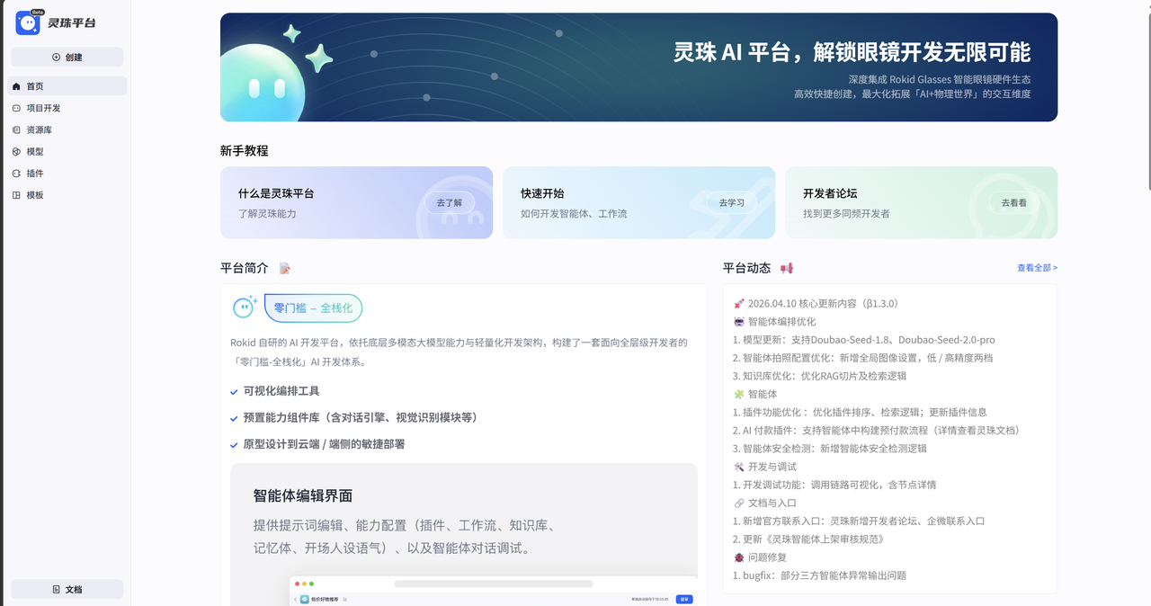Click the 灵珠平台 logo icon
This screenshot has width=1151, height=606.
tap(28, 22)
